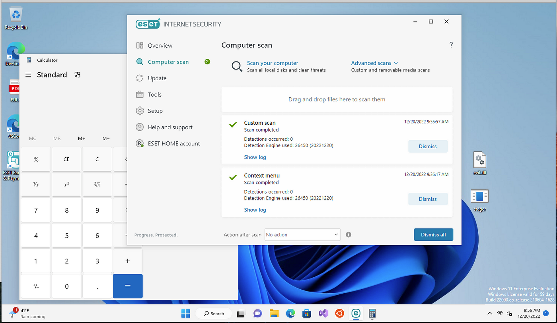Click the Calculator 7 key
This screenshot has height=323, width=557.
36,210
